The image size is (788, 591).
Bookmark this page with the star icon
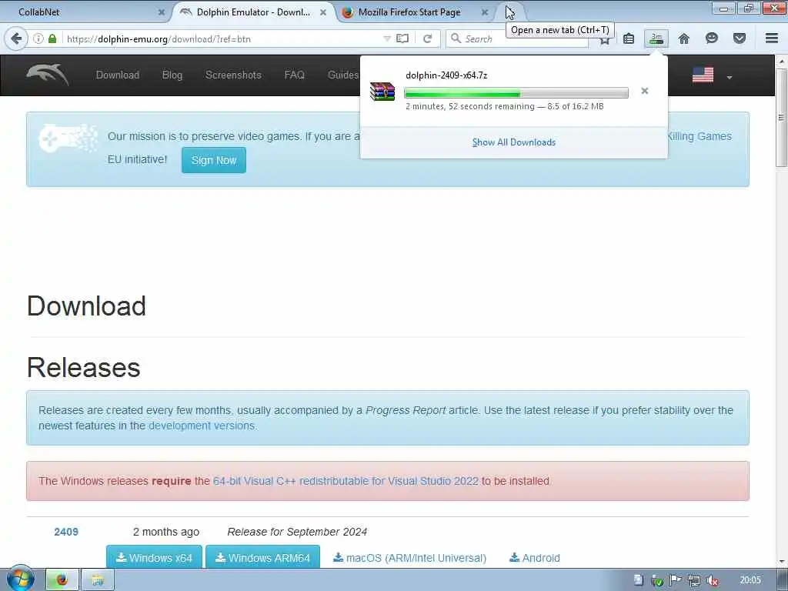click(x=605, y=40)
